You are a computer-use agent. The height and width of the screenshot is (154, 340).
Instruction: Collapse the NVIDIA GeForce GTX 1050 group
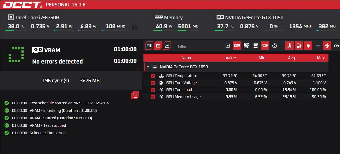(148, 67)
